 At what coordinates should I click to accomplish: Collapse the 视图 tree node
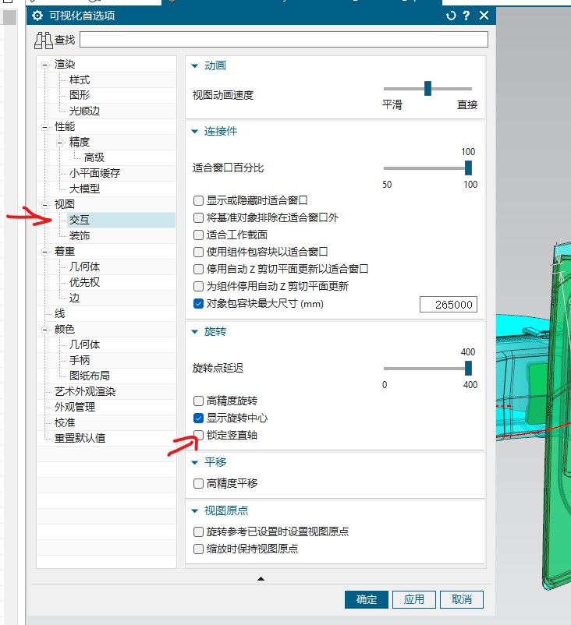click(44, 205)
